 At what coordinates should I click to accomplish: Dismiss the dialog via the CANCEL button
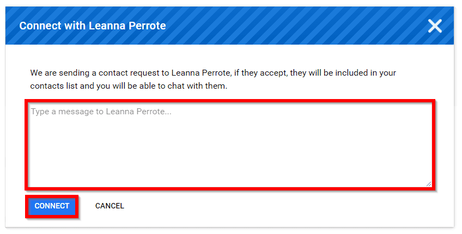[110, 206]
